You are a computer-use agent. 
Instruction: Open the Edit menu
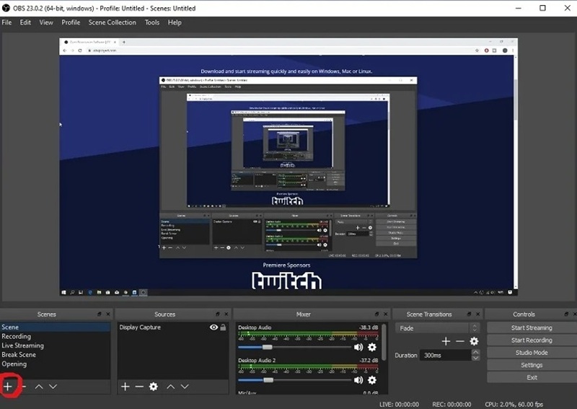coord(25,22)
